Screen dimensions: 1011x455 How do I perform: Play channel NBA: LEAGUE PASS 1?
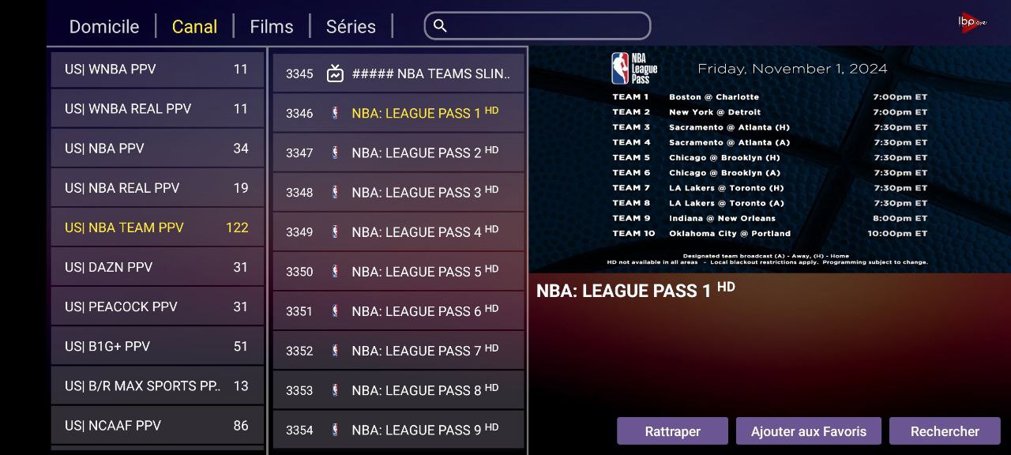[x=399, y=113]
